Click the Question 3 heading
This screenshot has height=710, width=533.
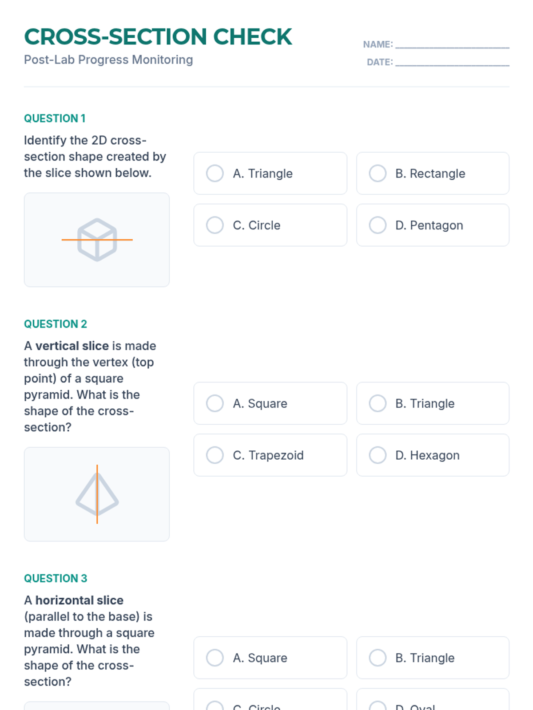point(56,578)
